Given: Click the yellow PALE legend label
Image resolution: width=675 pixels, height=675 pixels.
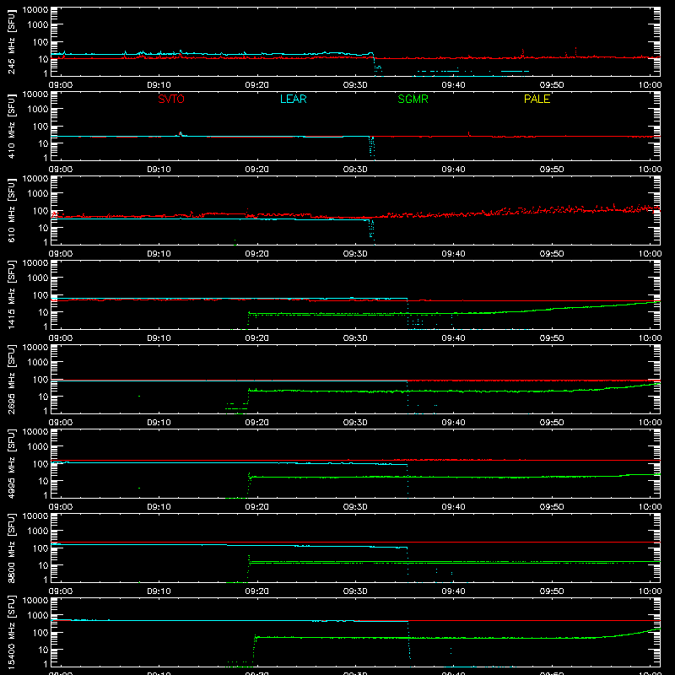Looking at the screenshot, I should click(x=537, y=99).
